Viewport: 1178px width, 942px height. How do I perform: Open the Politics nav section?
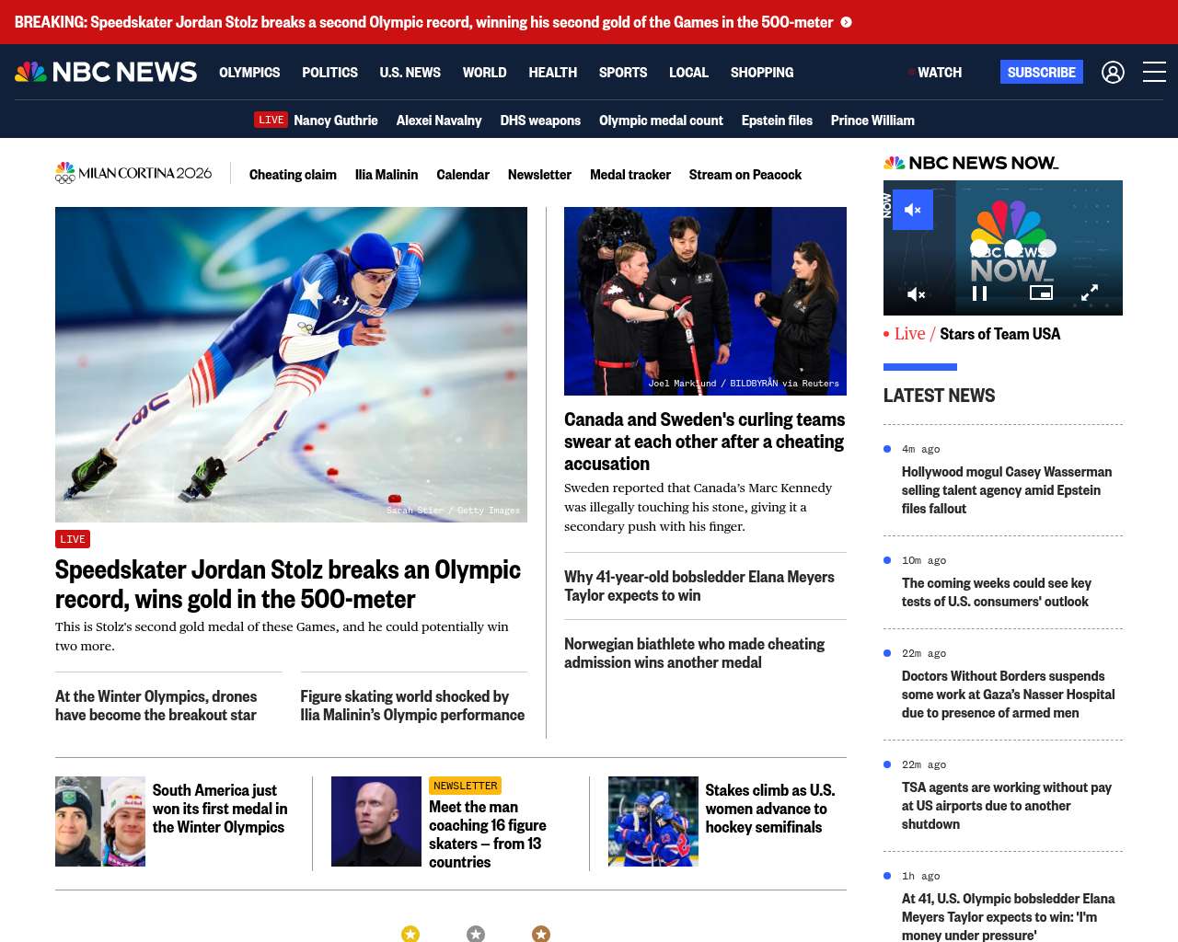point(329,72)
